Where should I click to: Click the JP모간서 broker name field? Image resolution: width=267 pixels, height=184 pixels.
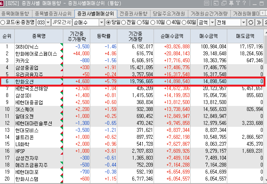(x=62, y=22)
